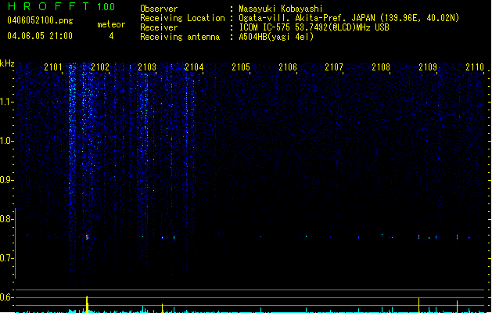Screen dimensions: 492x313
Task: Click the 'Observer' label
Action: [159, 9]
